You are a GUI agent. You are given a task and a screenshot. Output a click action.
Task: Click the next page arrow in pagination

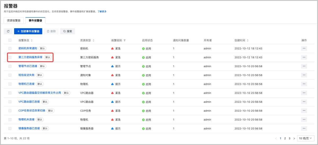click(294, 138)
